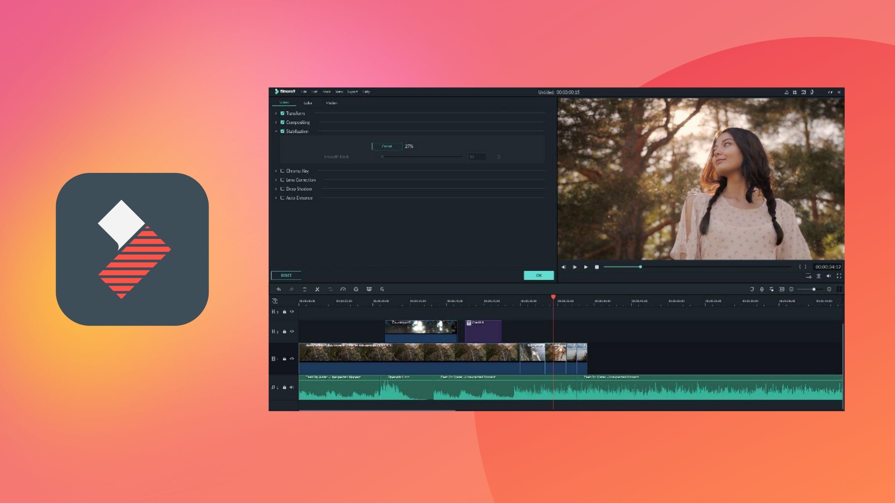Enable the Drop Shadow checkbox
The height and width of the screenshot is (503, 895).
coord(282,189)
